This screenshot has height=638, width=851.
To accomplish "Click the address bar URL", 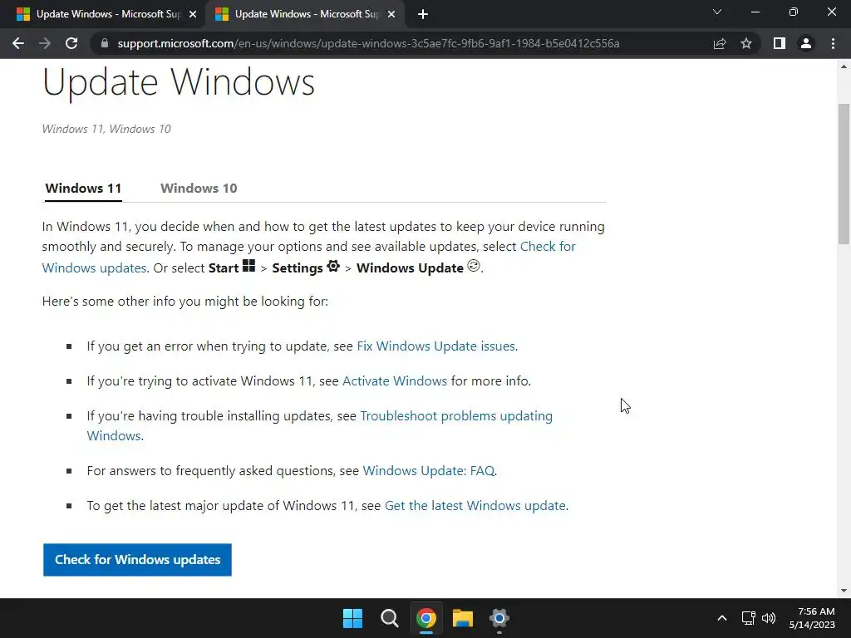I will 368,43.
